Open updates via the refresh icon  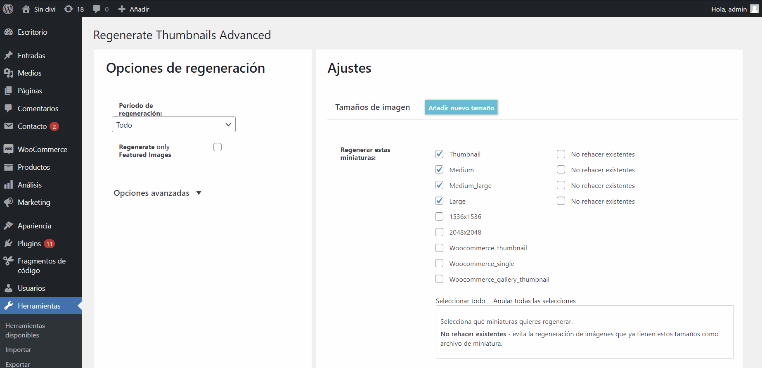coord(69,9)
